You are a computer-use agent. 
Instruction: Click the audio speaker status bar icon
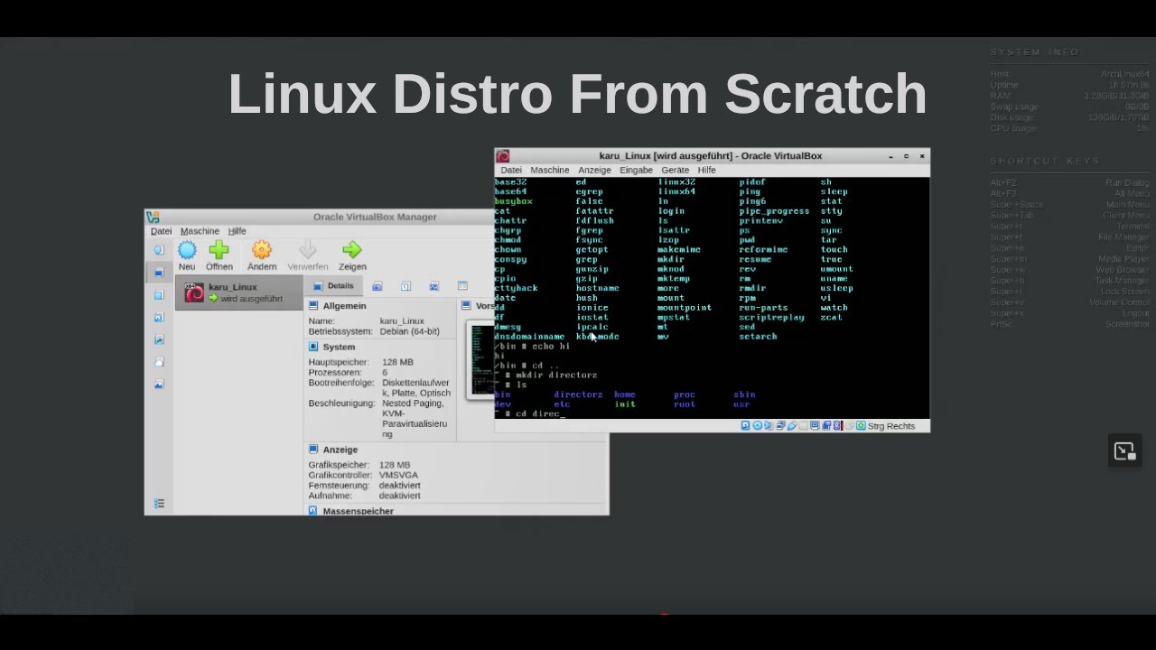click(769, 425)
